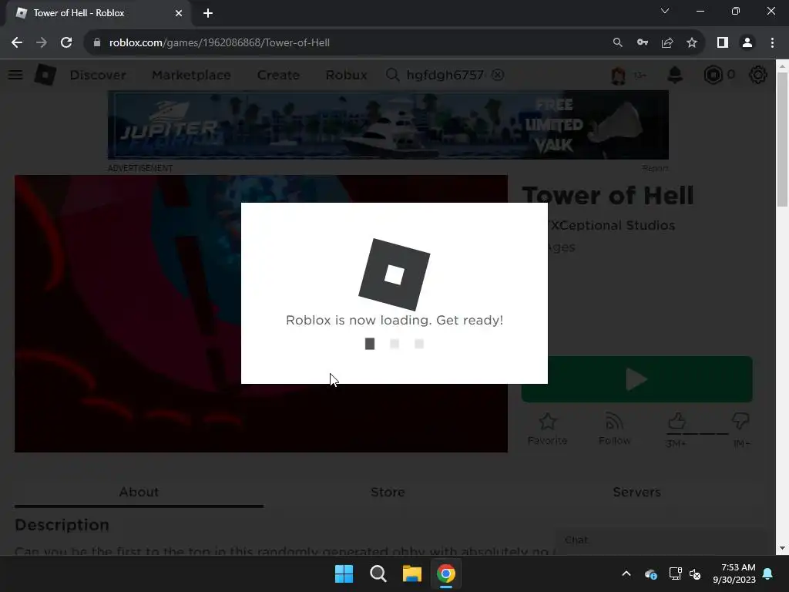Open the notifications bell
789x592 pixels.
tap(675, 75)
